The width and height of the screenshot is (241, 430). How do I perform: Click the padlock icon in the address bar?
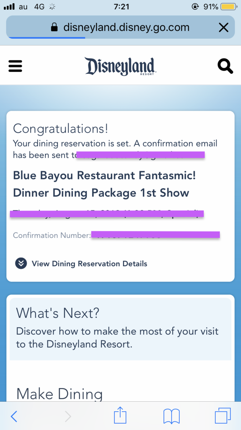(x=54, y=27)
